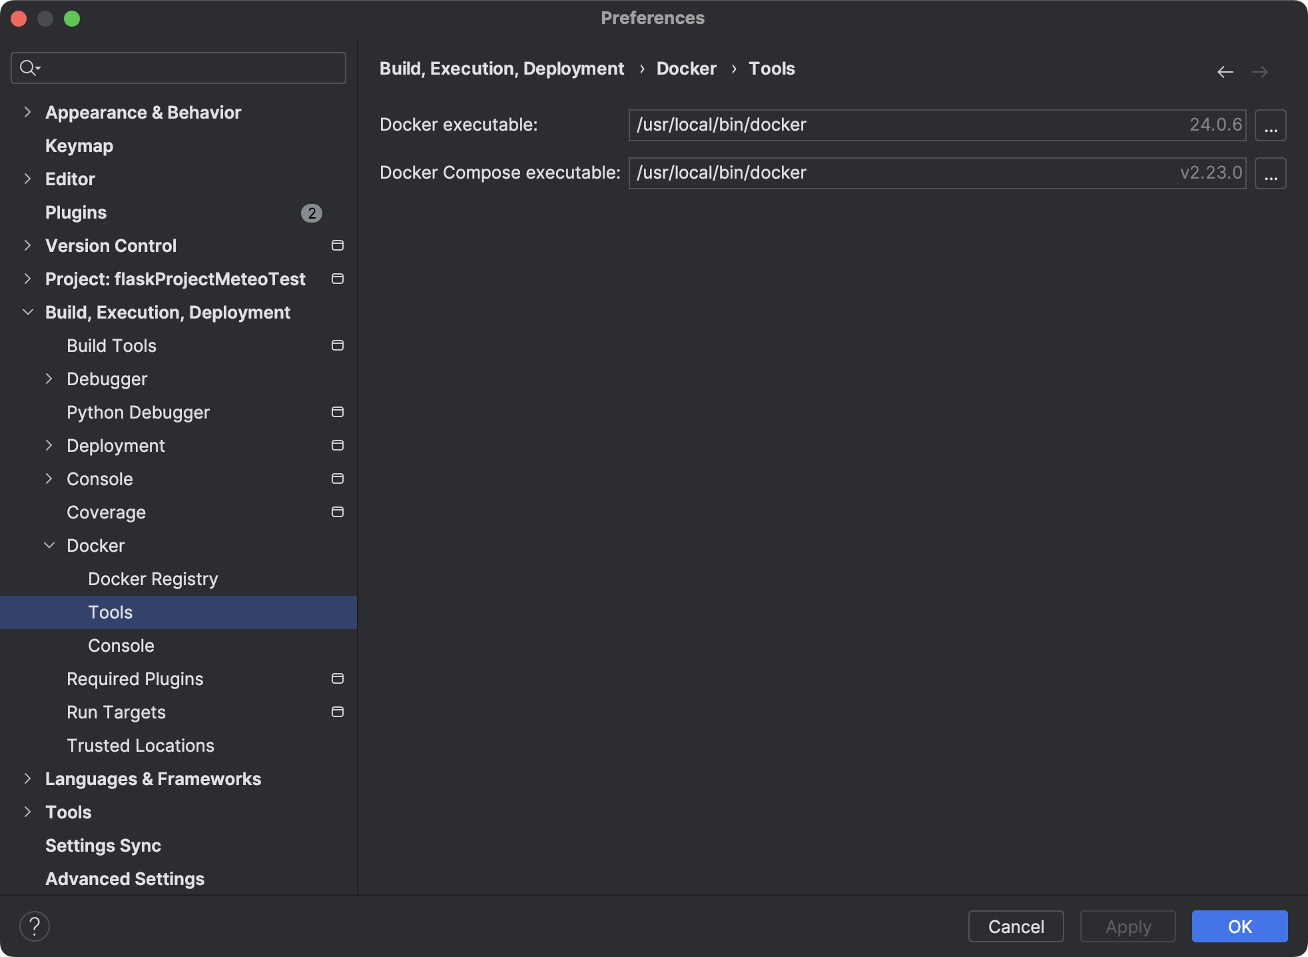The height and width of the screenshot is (957, 1308).
Task: Click the badge showing 2 beside Plugins
Action: click(x=311, y=213)
